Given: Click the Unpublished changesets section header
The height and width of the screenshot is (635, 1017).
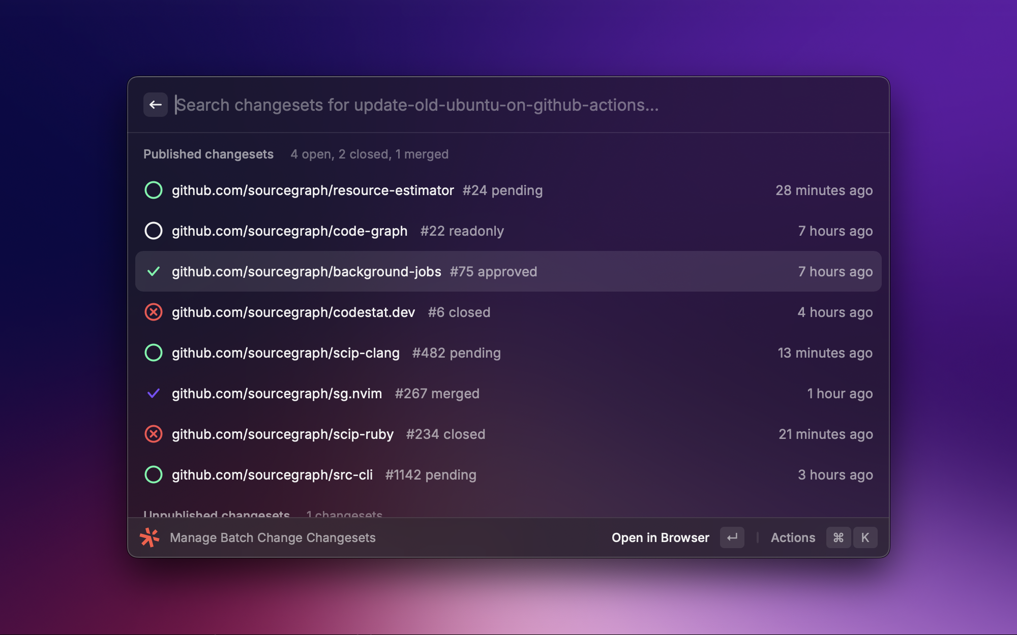Looking at the screenshot, I should [x=217, y=514].
